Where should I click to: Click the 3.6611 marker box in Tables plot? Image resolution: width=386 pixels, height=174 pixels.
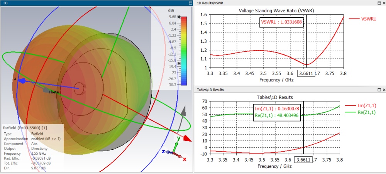pyautogui.click(x=303, y=160)
